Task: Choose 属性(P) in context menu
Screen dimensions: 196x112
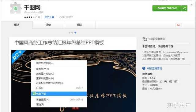Action: pos(59,104)
